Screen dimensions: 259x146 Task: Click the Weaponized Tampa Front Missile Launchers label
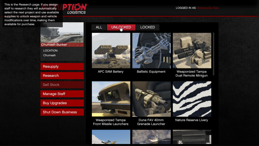click(111, 122)
